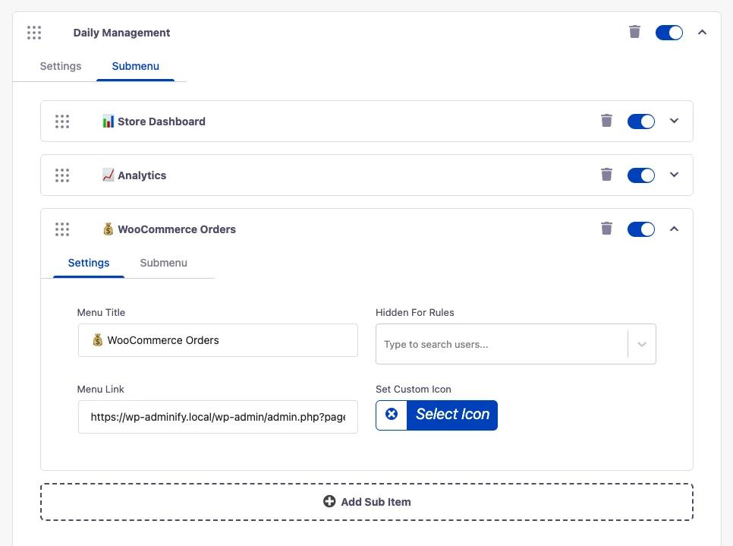Viewport: 733px width, 546px height.
Task: Click the WooCommerce Orders drag handle
Action: pyautogui.click(x=62, y=229)
